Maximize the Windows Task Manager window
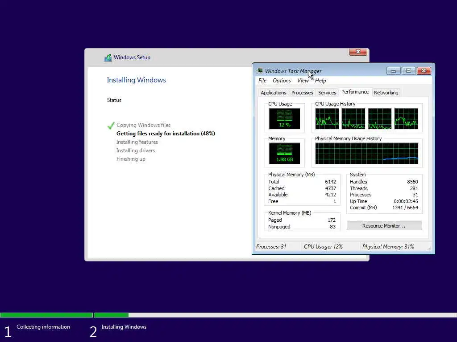457x342 pixels. (x=408, y=71)
